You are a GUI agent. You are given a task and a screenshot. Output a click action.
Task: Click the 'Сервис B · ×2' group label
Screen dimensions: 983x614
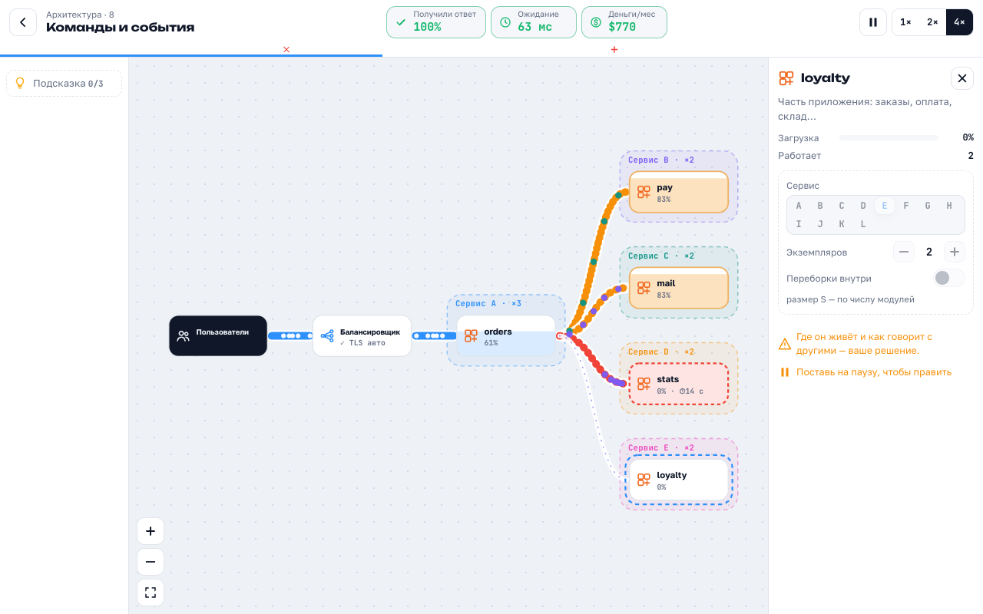click(x=660, y=160)
